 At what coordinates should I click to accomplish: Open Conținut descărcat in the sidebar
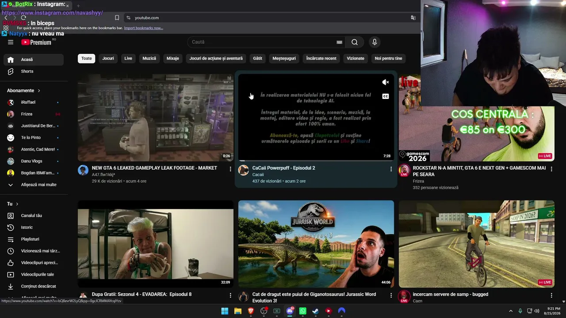click(33, 286)
